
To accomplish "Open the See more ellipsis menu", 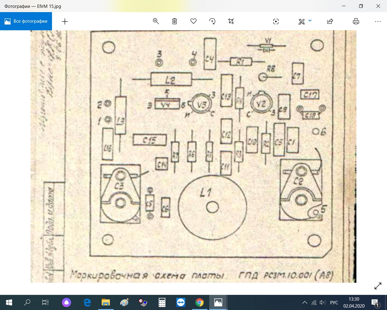I will pyautogui.click(x=378, y=21).
